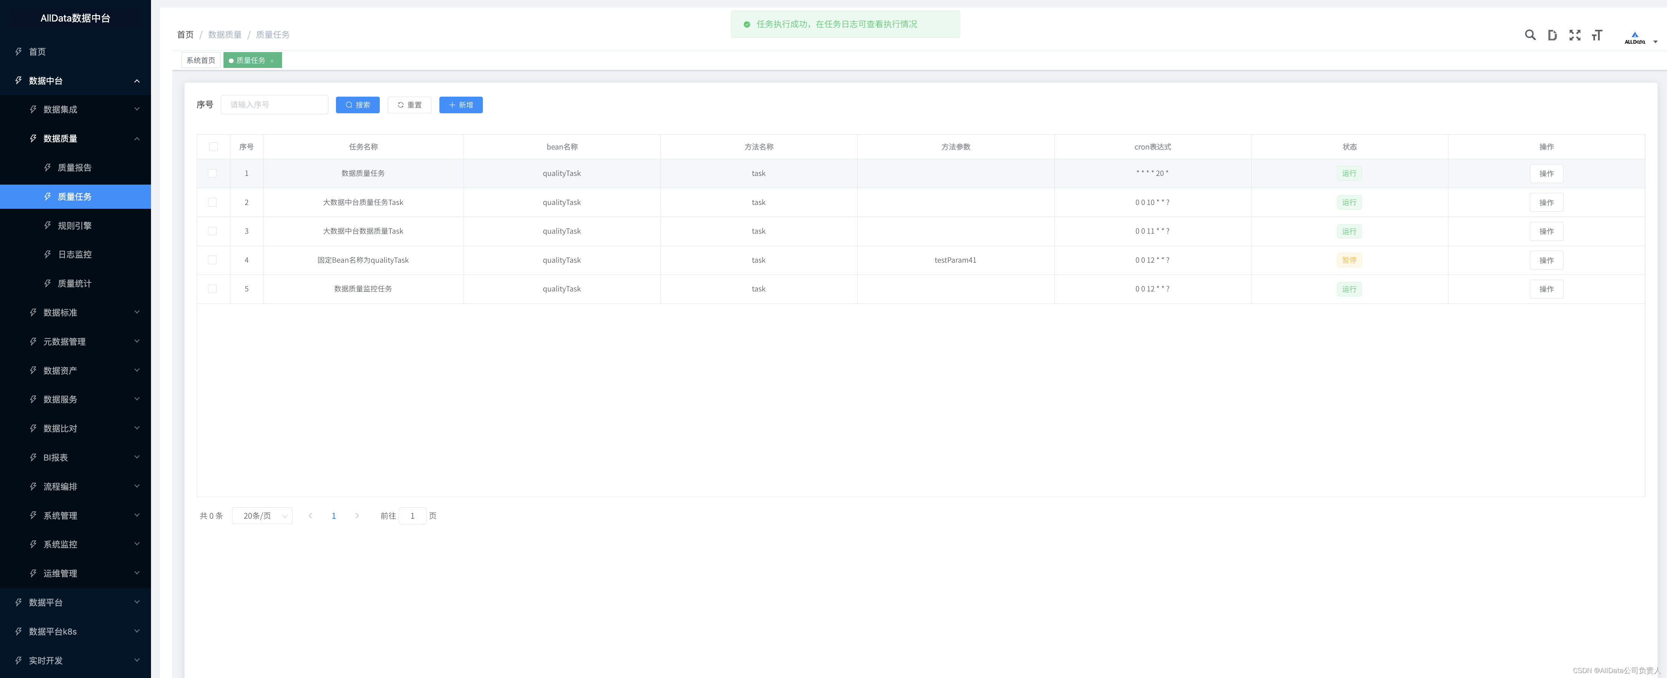Image resolution: width=1667 pixels, height=678 pixels.
Task: Toggle the select-all header checkbox
Action: [x=214, y=147]
